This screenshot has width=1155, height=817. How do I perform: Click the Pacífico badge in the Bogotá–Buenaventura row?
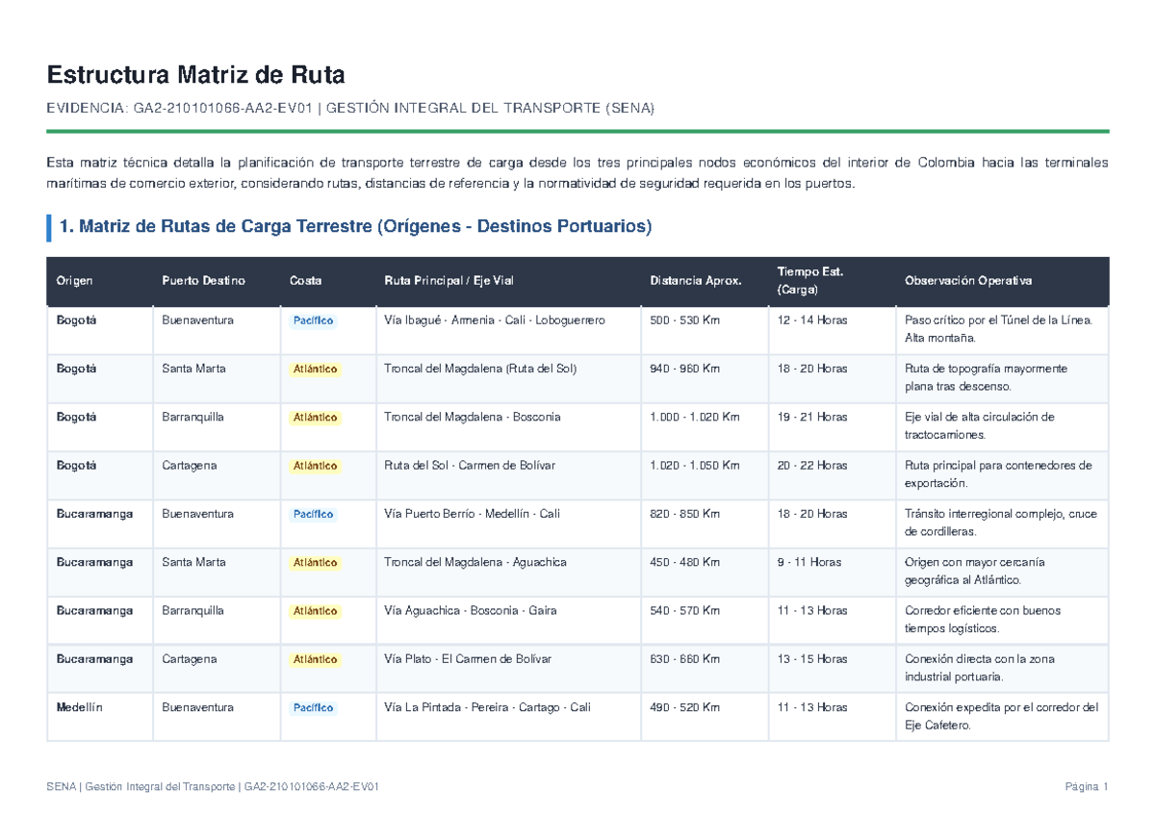pyautogui.click(x=313, y=321)
